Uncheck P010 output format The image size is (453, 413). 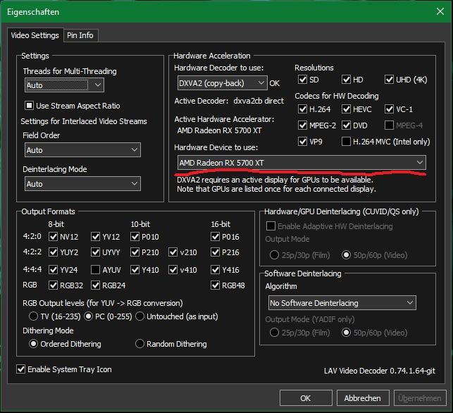point(135,237)
